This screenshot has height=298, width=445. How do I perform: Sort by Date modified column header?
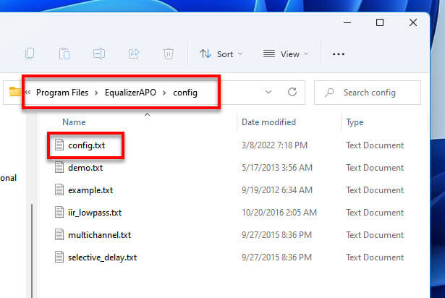[268, 122]
